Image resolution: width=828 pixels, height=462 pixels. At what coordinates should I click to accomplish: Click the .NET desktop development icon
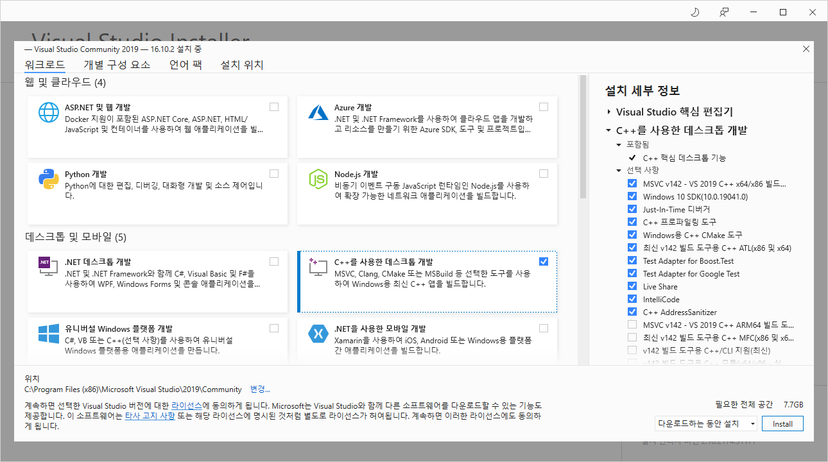click(x=49, y=267)
